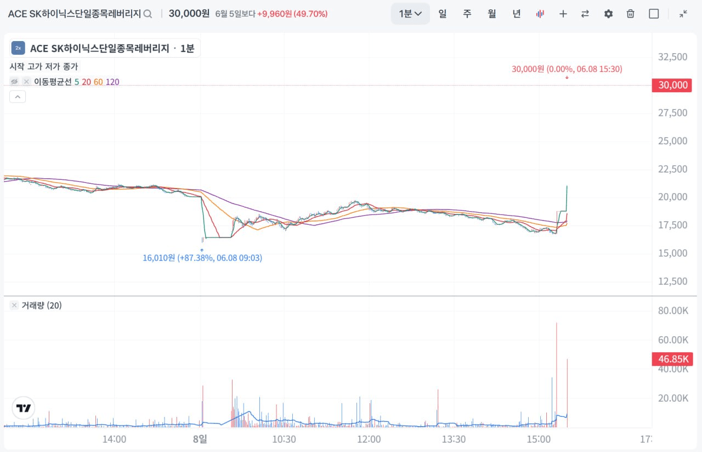Click the search magnifier next to the stock name
This screenshot has width=702, height=452.
(x=148, y=14)
